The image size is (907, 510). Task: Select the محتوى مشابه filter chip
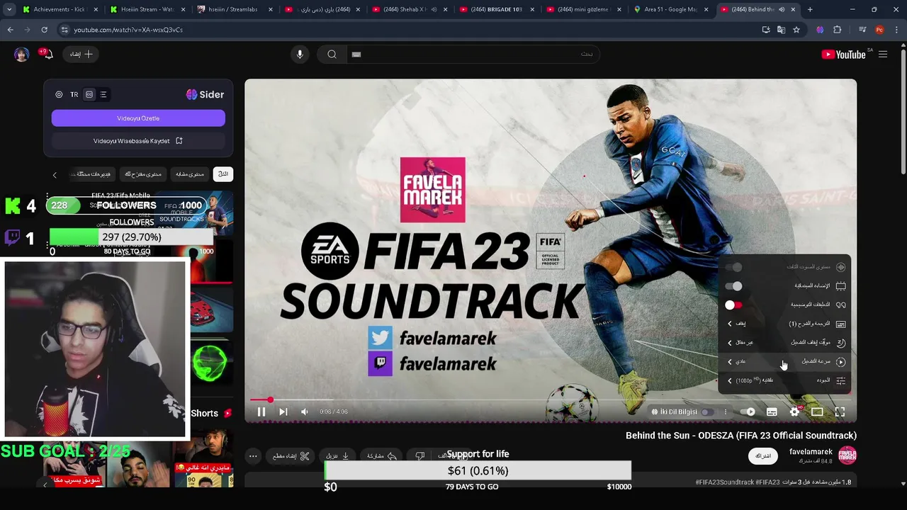189,174
